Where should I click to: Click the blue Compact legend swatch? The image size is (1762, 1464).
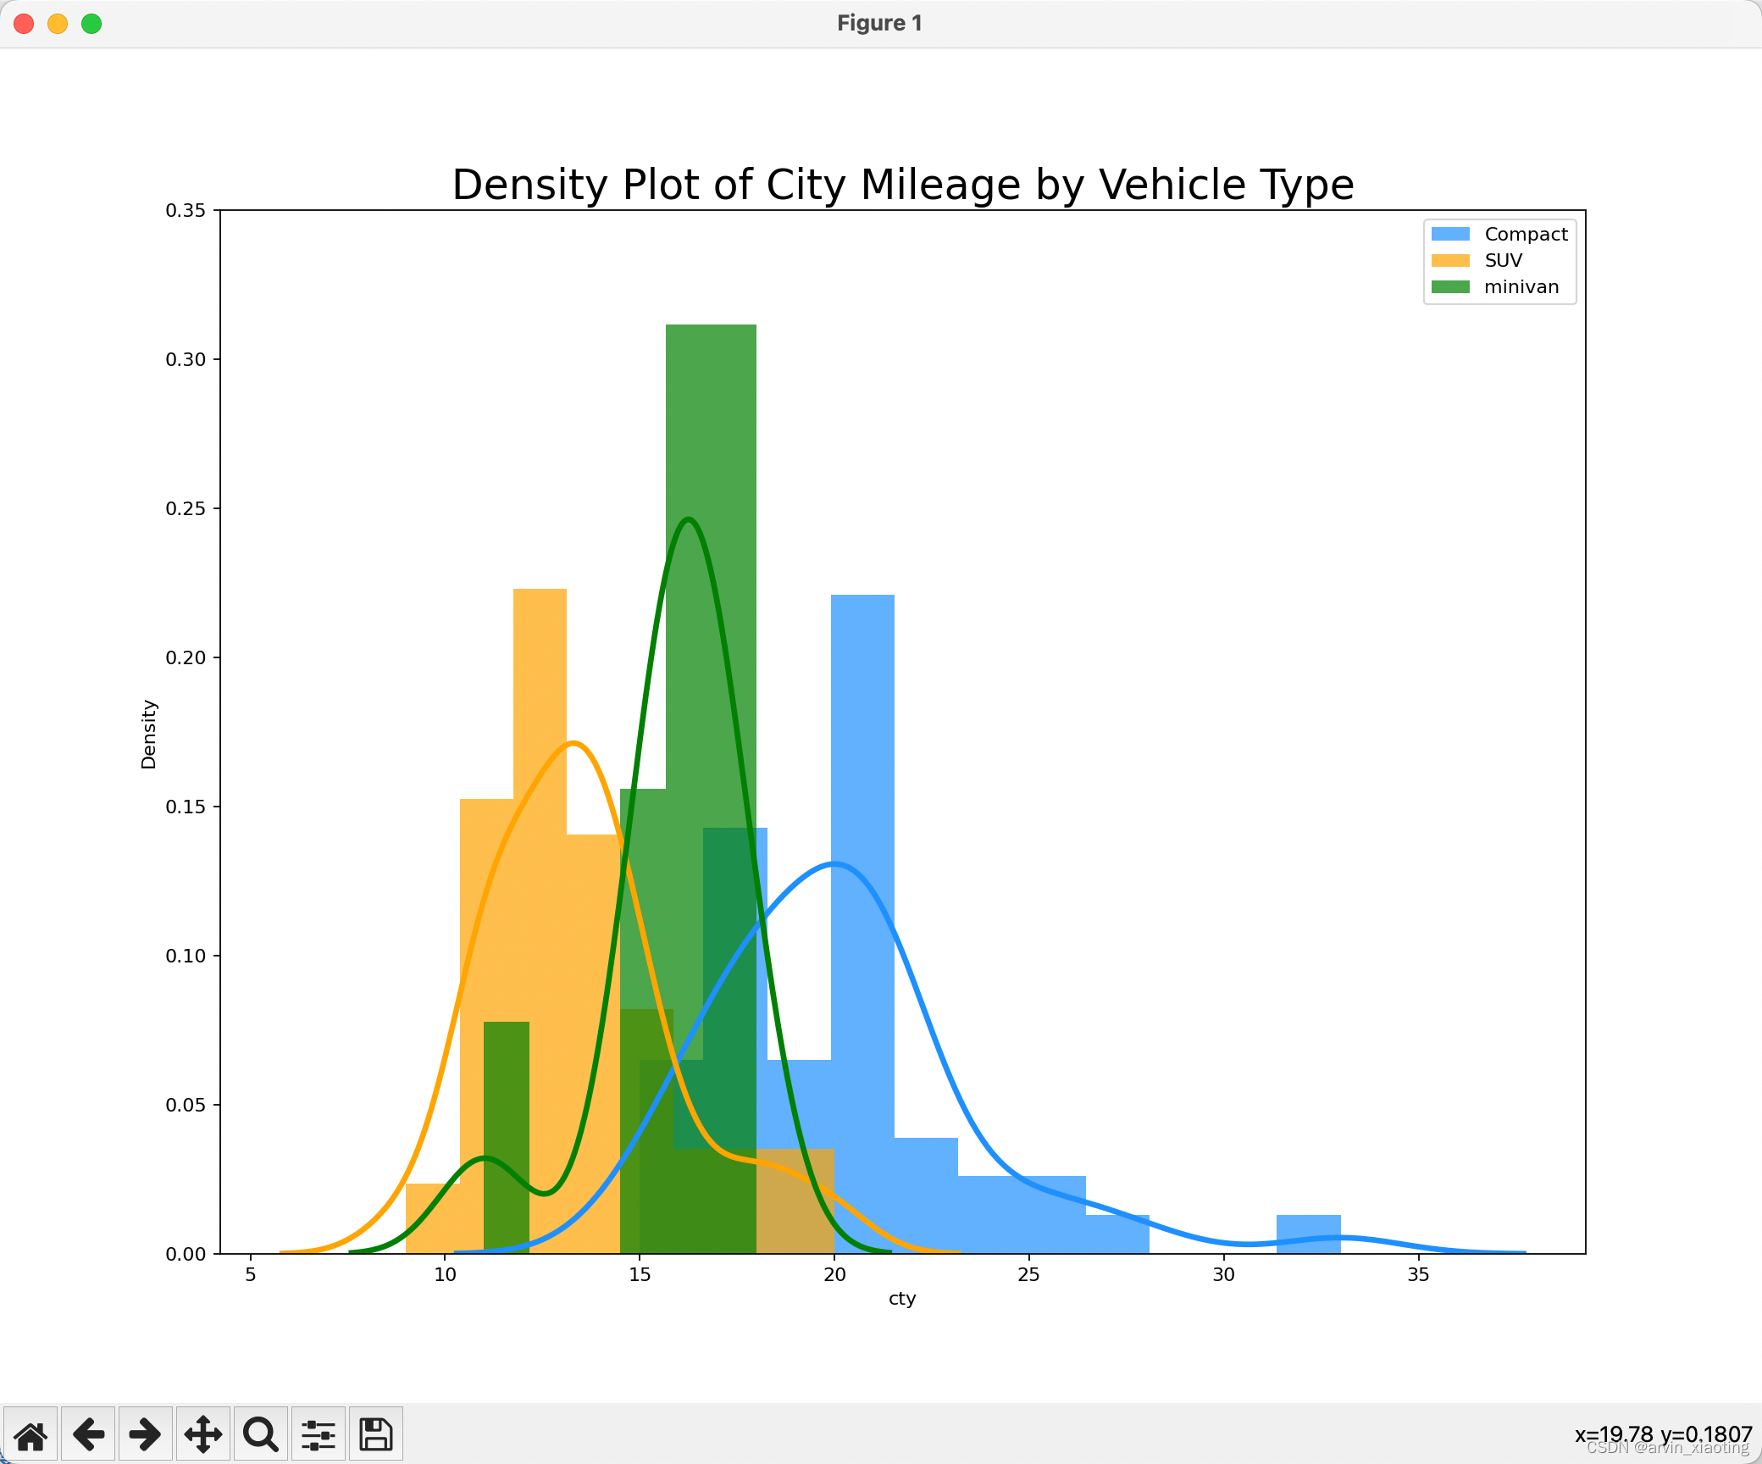coord(1449,234)
